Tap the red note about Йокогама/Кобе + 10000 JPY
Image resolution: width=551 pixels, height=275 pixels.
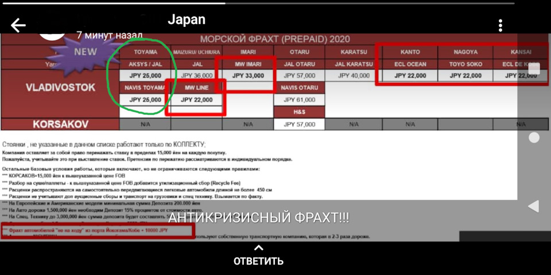pyautogui.click(x=85, y=230)
